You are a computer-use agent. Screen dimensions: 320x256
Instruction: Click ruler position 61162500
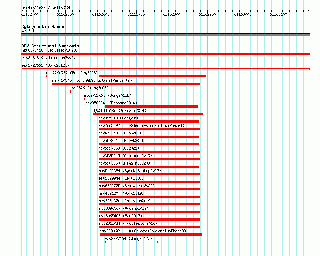(x=65, y=14)
